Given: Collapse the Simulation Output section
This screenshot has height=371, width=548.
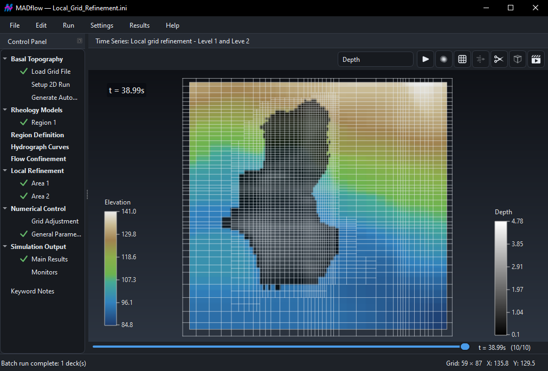Looking at the screenshot, I should click(5, 246).
